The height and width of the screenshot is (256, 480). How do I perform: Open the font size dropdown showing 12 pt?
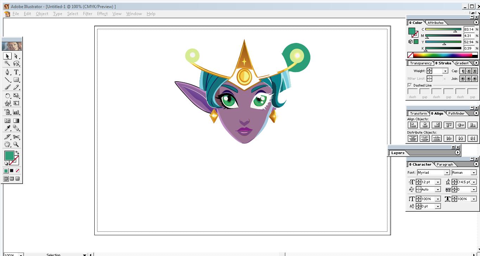438,182
